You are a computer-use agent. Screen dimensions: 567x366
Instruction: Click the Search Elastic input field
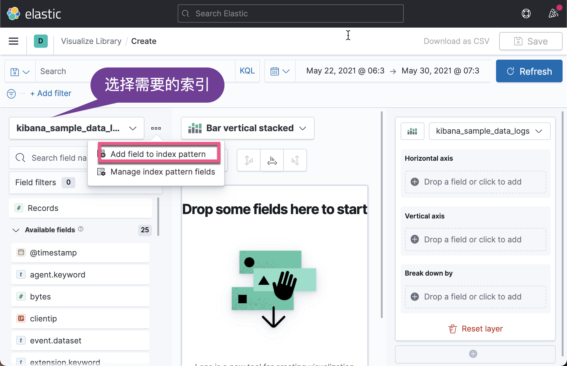[290, 13]
